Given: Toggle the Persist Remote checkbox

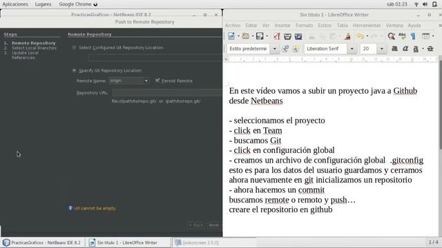Looking at the screenshot, I should (x=157, y=81).
